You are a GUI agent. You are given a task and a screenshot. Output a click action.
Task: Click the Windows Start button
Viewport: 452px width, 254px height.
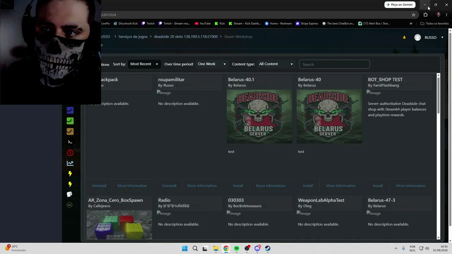(x=185, y=248)
